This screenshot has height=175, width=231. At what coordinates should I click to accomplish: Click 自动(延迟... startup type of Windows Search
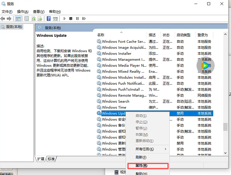click(185, 101)
